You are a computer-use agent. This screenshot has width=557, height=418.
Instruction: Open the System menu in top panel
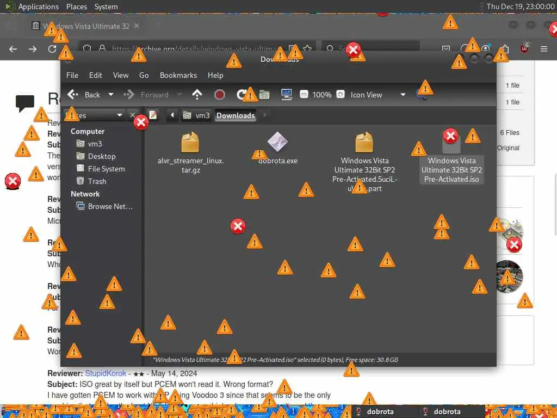pos(106,7)
